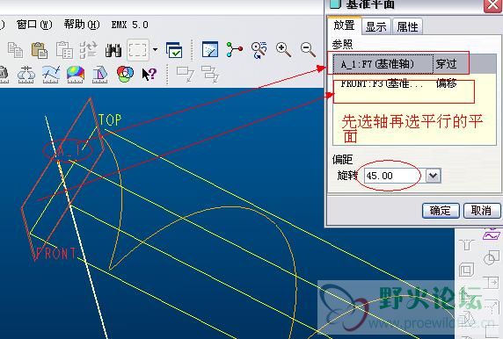This screenshot has height=339, width=503.
Task: Click the 取消 button
Action: click(x=481, y=211)
